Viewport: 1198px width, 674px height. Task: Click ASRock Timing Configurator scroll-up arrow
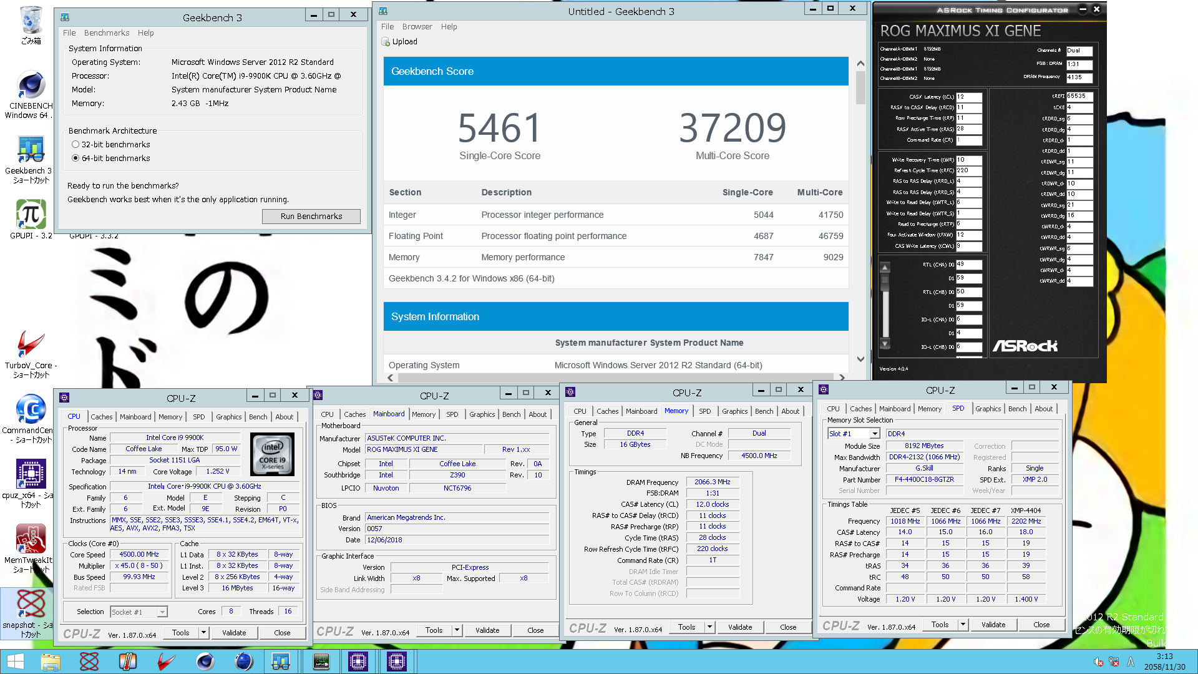point(885,268)
